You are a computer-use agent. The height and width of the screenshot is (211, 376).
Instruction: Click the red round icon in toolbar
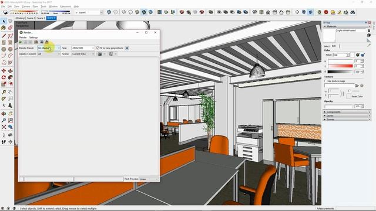point(326,12)
